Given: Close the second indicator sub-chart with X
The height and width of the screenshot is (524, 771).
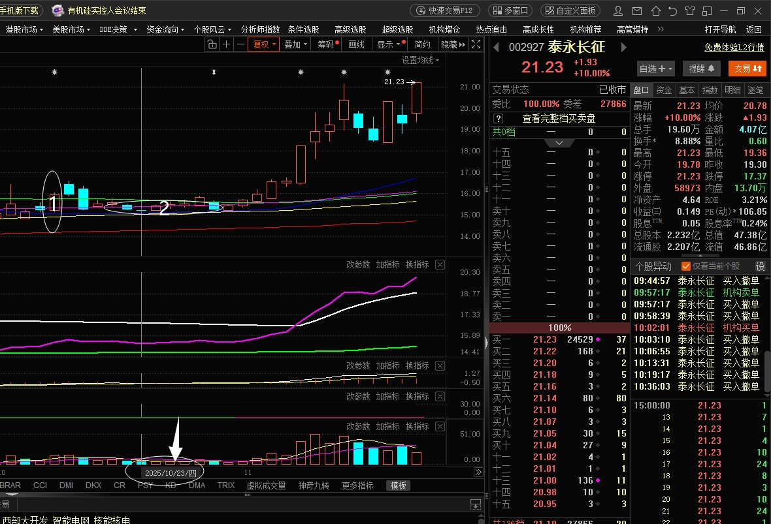Looking at the screenshot, I should (440, 366).
